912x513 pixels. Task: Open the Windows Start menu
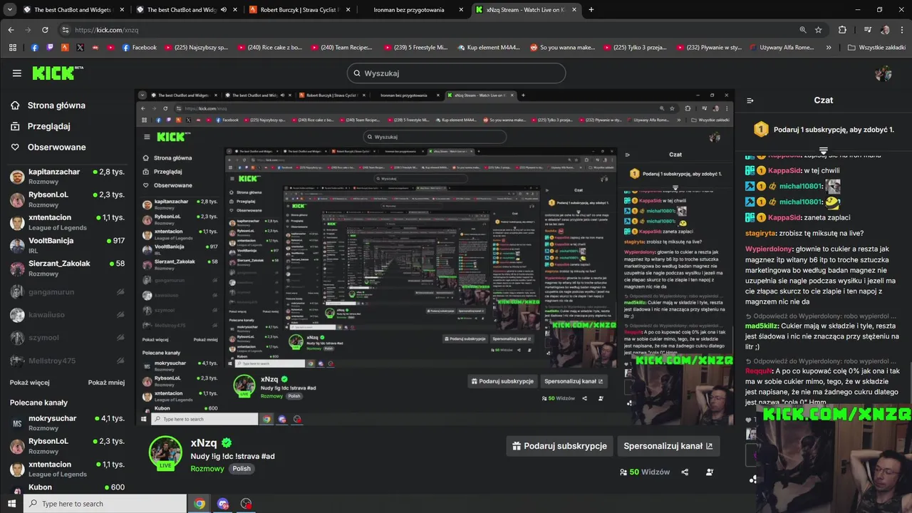click(12, 504)
